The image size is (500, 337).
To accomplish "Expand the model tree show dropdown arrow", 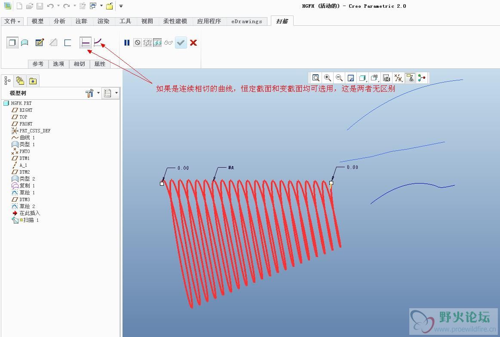I will click(x=117, y=93).
